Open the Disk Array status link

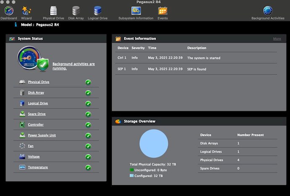click(36, 93)
